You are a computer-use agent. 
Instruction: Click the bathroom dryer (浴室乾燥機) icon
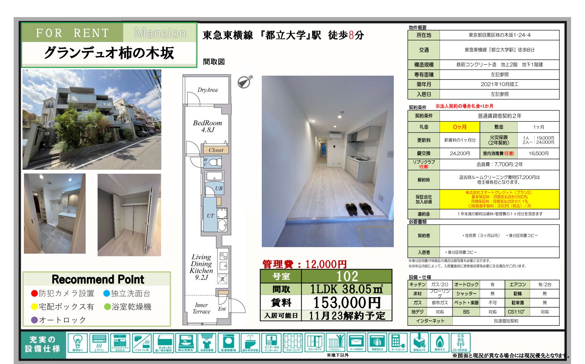(x=207, y=343)
